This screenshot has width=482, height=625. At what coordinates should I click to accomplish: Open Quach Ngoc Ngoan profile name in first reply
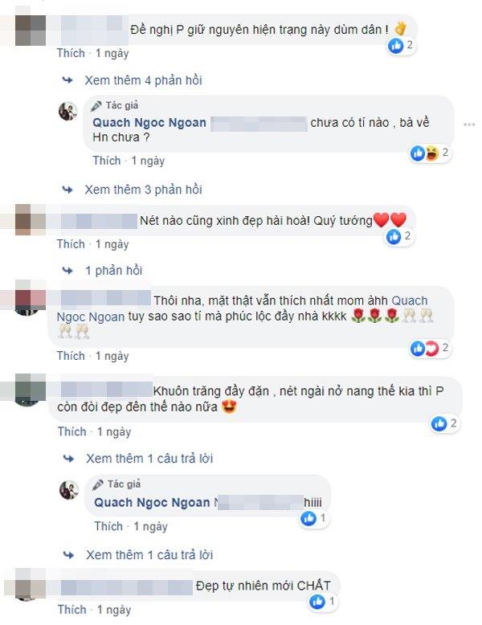tap(149, 122)
